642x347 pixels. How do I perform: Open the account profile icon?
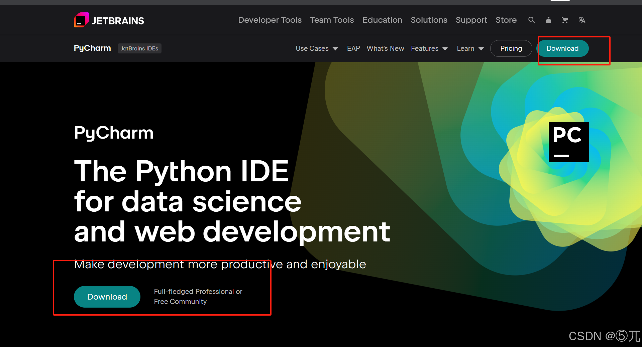tap(548, 20)
